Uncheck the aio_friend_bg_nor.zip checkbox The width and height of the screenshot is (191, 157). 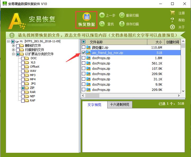[x=83, y=53]
